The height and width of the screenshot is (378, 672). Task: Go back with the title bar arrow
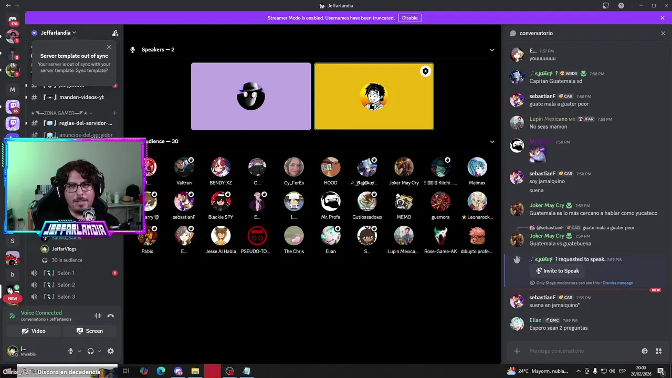[8, 5]
